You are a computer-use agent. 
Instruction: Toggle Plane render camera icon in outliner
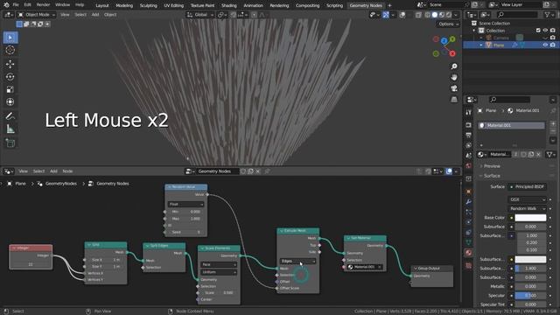pos(552,45)
